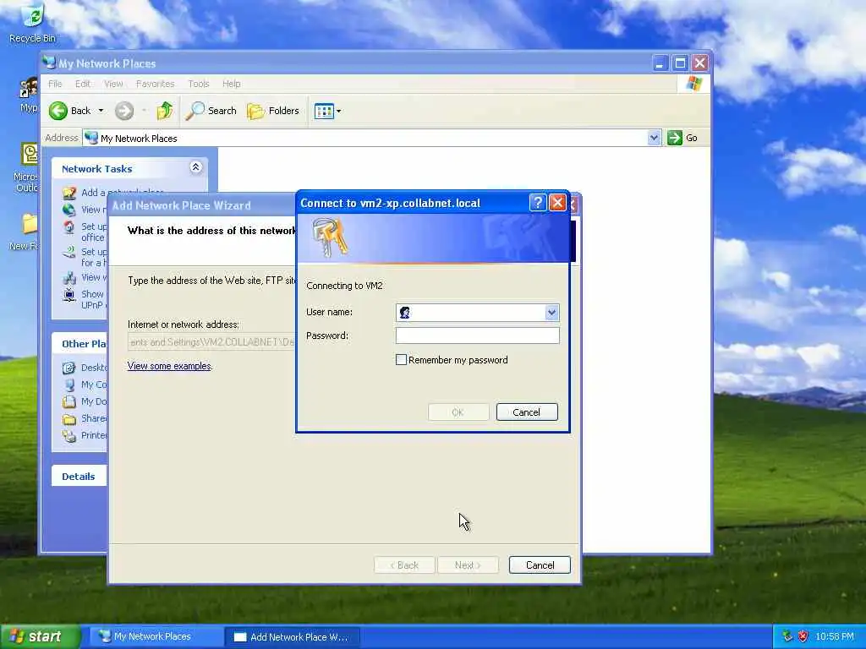Collapse the Network Tasks panel chevron

195,167
